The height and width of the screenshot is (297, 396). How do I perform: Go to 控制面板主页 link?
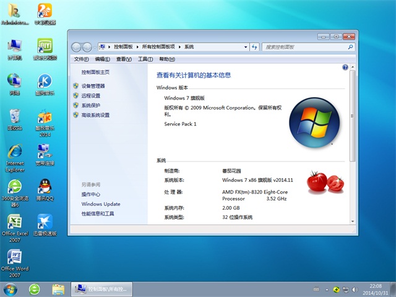[x=95, y=72]
